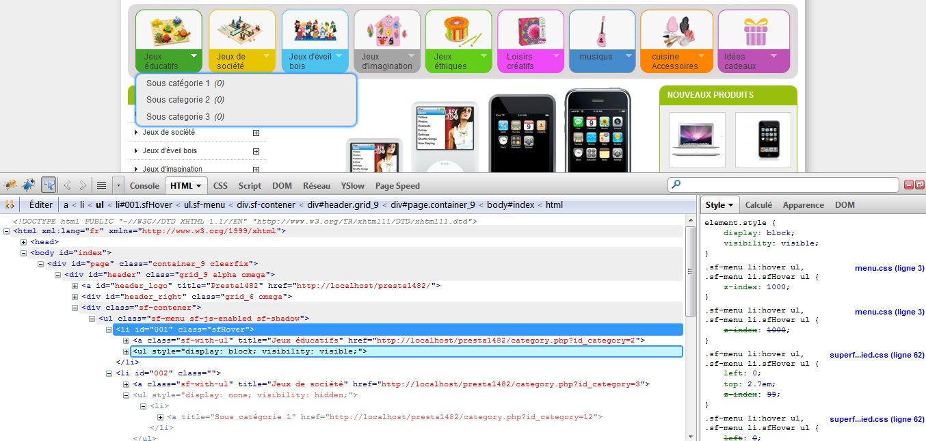This screenshot has width=926, height=441.
Task: Open the DOM tab in main panel bar
Action: click(x=282, y=185)
